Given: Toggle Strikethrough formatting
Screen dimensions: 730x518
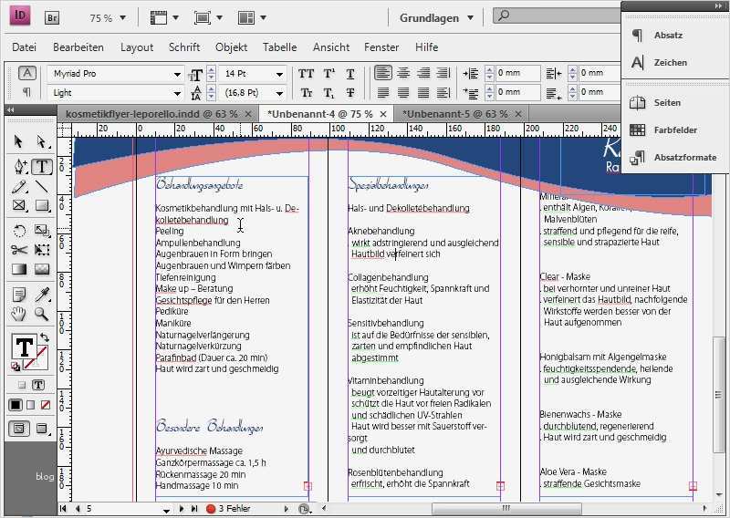Looking at the screenshot, I should [x=350, y=93].
